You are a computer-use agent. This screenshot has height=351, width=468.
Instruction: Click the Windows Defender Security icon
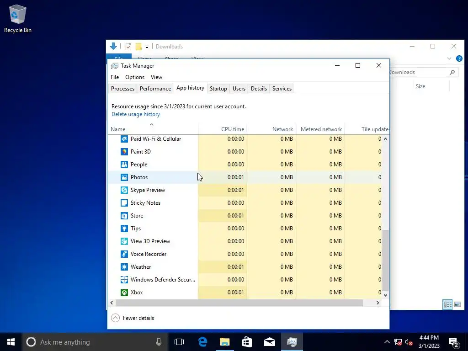(x=124, y=280)
